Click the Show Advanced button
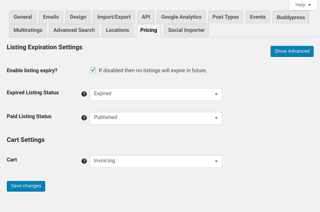The image size is (320, 212). coord(292,51)
